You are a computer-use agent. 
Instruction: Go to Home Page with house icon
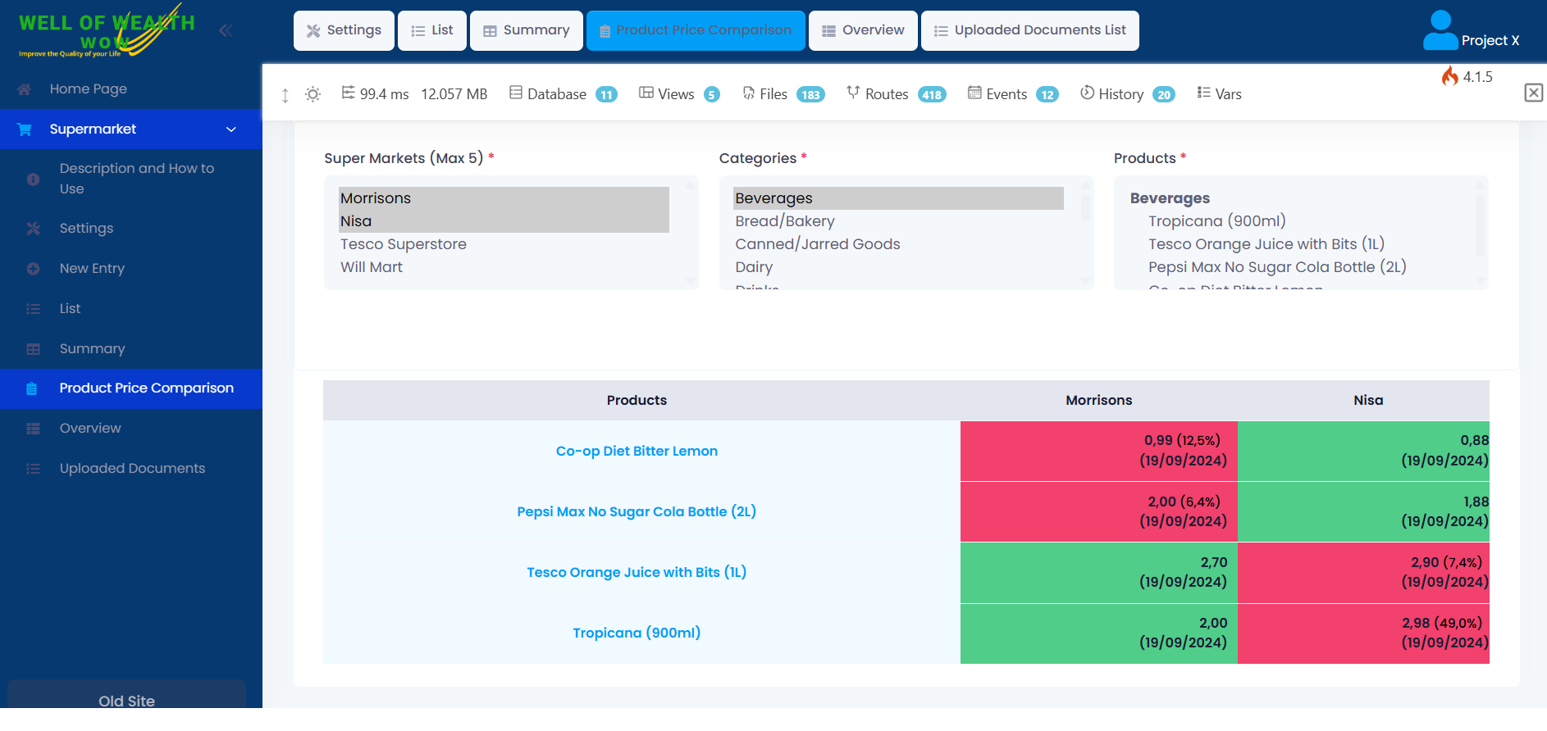[x=88, y=89]
